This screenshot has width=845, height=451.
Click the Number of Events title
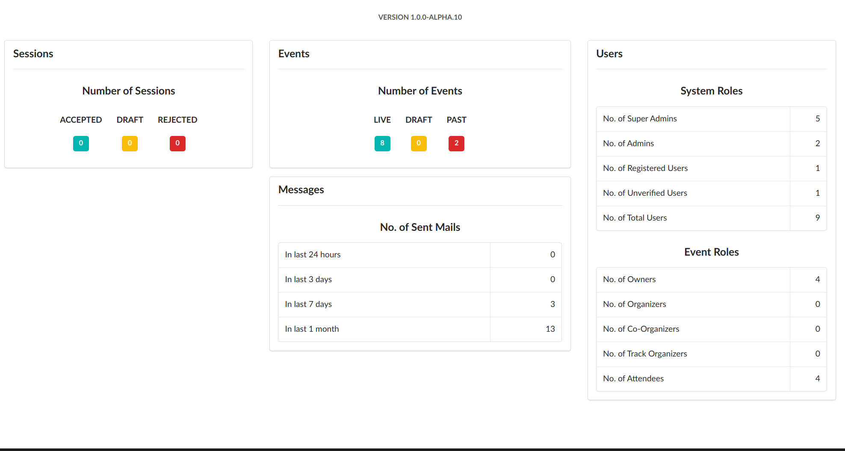[420, 91]
